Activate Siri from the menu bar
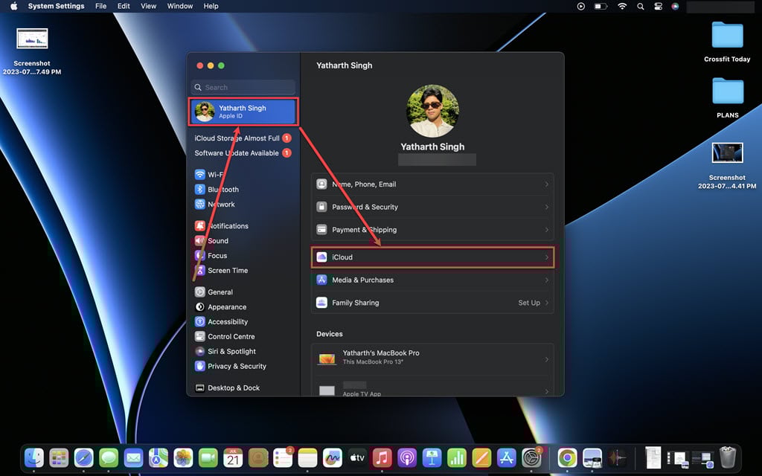This screenshot has height=476, width=762. pos(675,6)
